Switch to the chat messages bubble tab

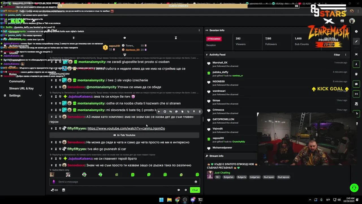125,38
